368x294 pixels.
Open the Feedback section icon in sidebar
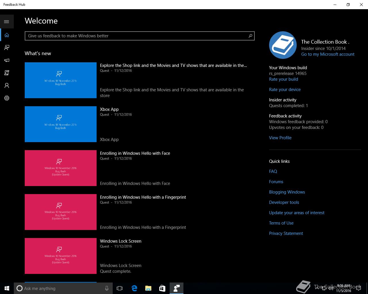click(x=7, y=48)
